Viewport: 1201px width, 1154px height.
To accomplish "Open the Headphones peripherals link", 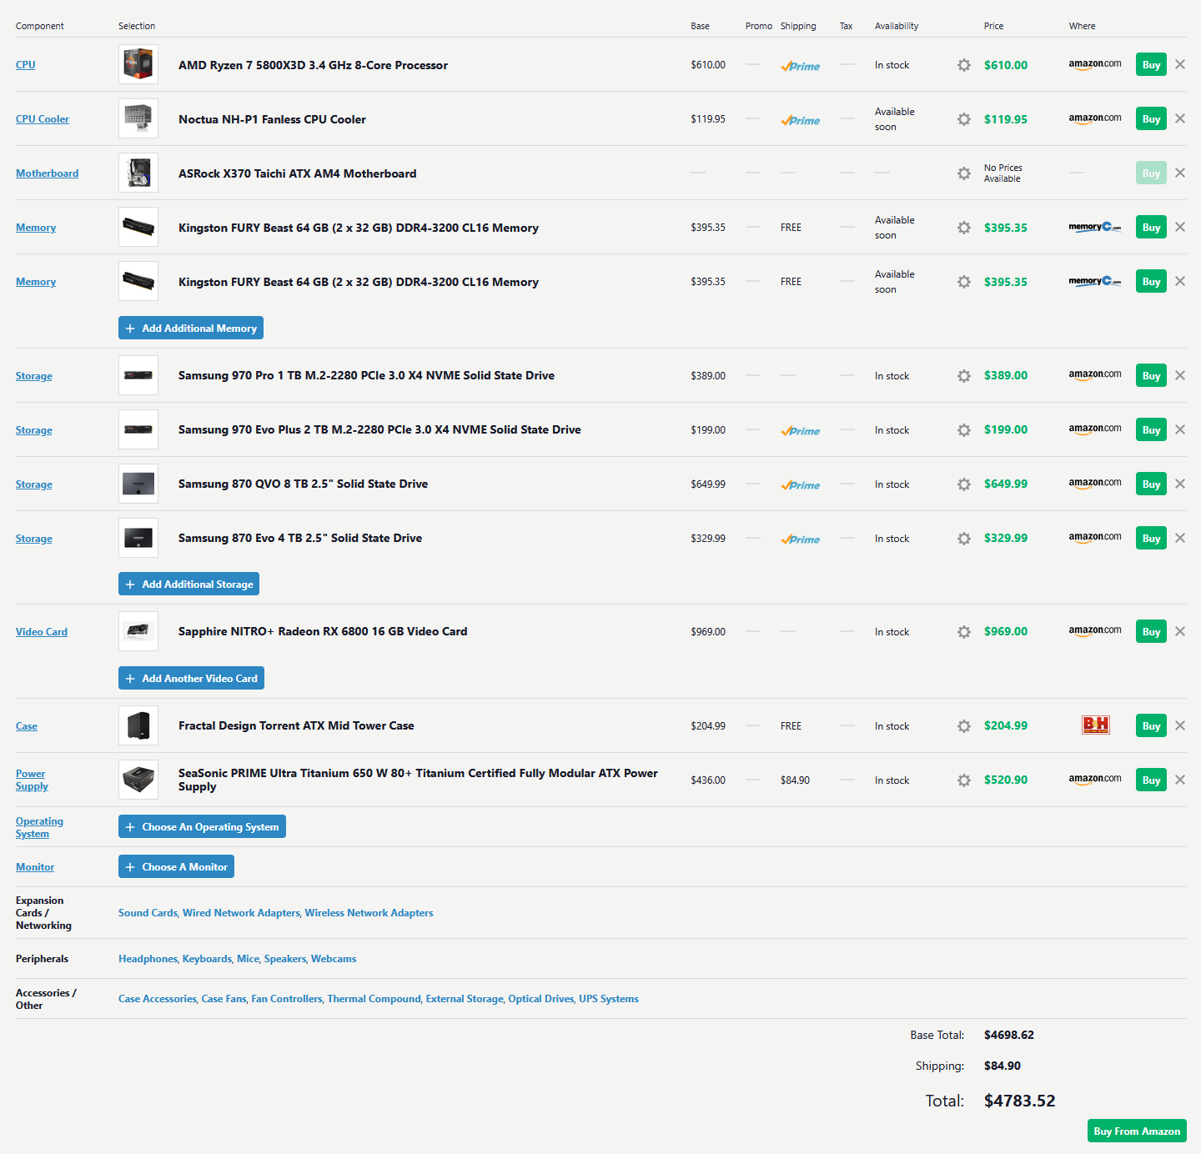I will click(x=148, y=959).
